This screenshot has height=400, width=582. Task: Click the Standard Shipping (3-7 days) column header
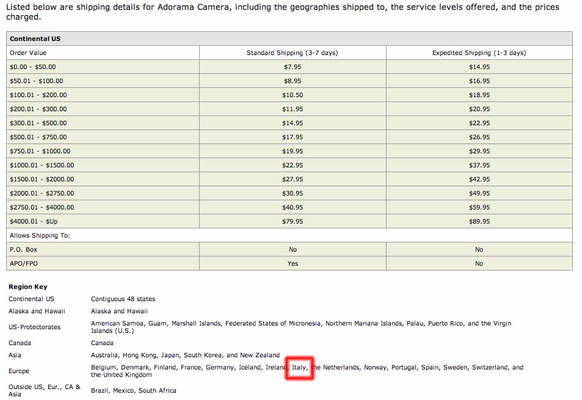pos(292,53)
